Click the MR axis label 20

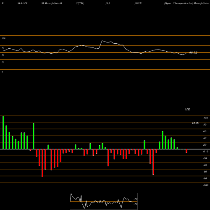(x=205, y=145)
